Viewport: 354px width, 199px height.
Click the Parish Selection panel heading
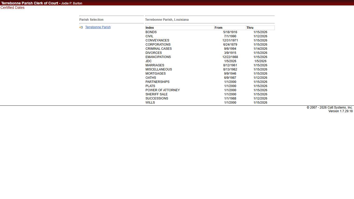[91, 20]
